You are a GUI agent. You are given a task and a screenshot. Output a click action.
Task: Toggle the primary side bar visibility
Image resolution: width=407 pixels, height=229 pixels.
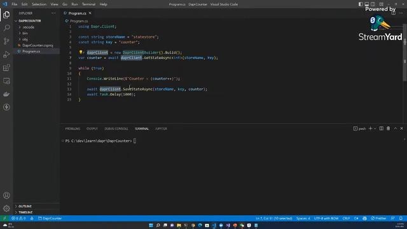pyautogui.click(x=361, y=4)
